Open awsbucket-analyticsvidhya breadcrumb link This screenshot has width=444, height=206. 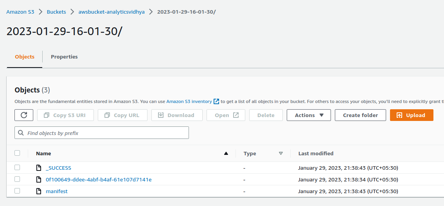(111, 12)
